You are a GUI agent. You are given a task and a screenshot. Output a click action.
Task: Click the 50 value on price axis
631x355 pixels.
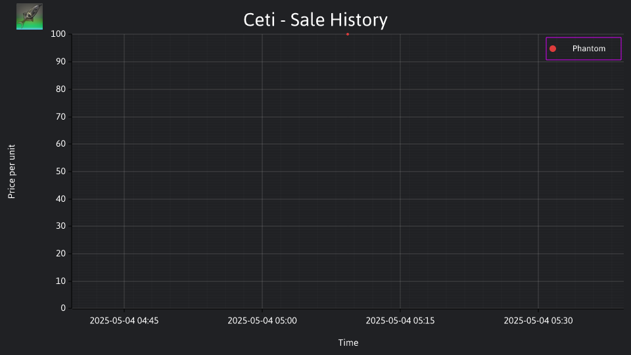coord(60,171)
